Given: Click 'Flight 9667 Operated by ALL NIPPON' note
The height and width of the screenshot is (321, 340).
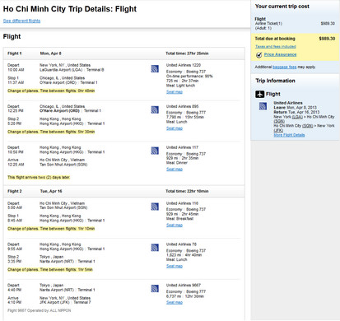Looking at the screenshot, I should pos(40,310).
